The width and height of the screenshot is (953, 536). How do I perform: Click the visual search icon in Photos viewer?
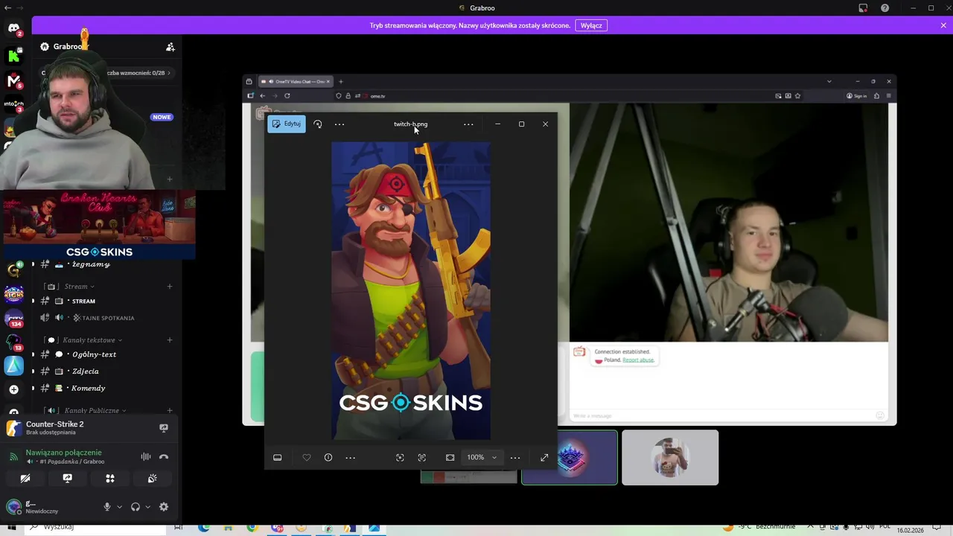click(x=400, y=457)
